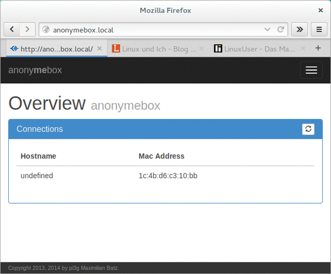Refresh the Connections panel list
This screenshot has width=331, height=274.
tap(308, 129)
